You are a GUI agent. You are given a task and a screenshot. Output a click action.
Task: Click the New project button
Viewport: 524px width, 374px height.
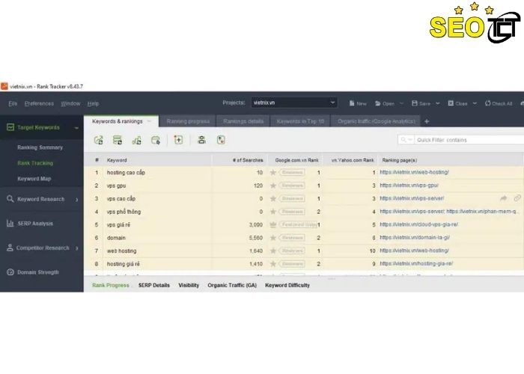(x=358, y=103)
